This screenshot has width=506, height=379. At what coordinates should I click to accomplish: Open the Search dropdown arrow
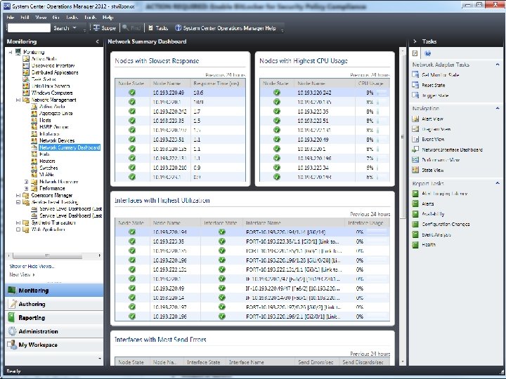pyautogui.click(x=74, y=28)
